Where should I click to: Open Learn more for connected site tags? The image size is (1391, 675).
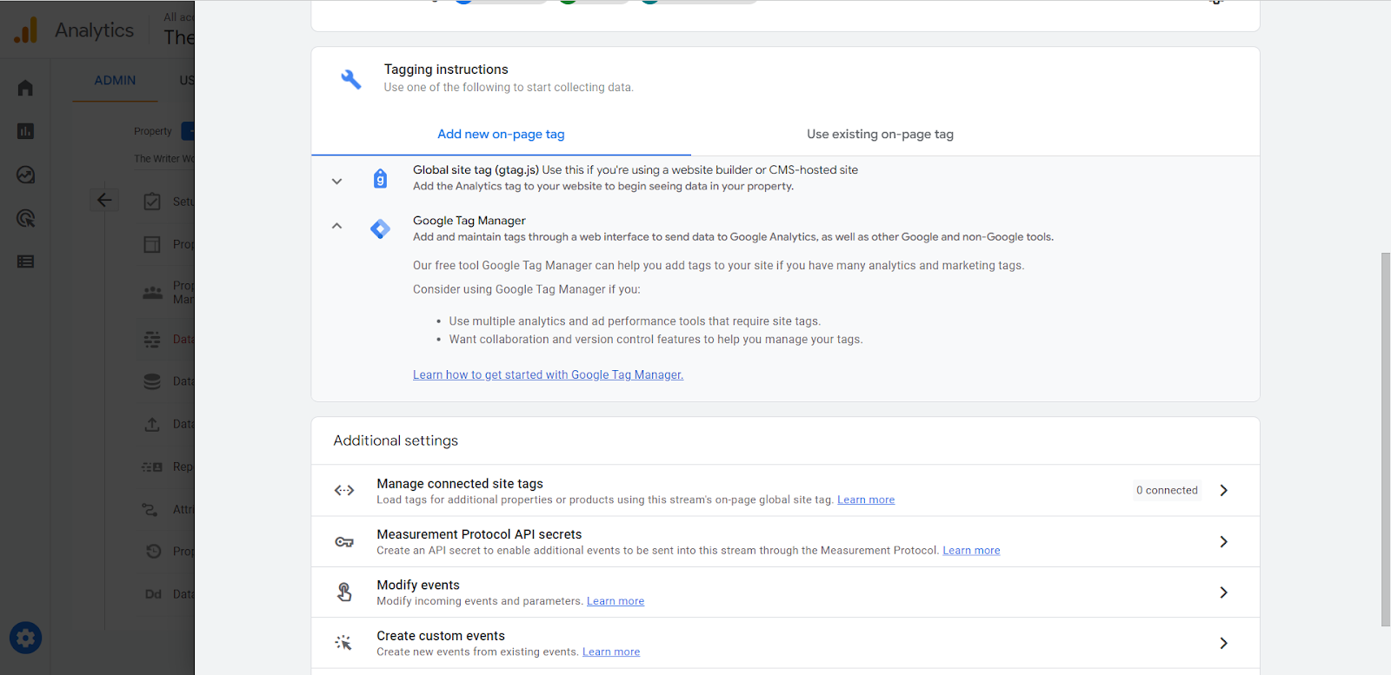click(x=866, y=500)
